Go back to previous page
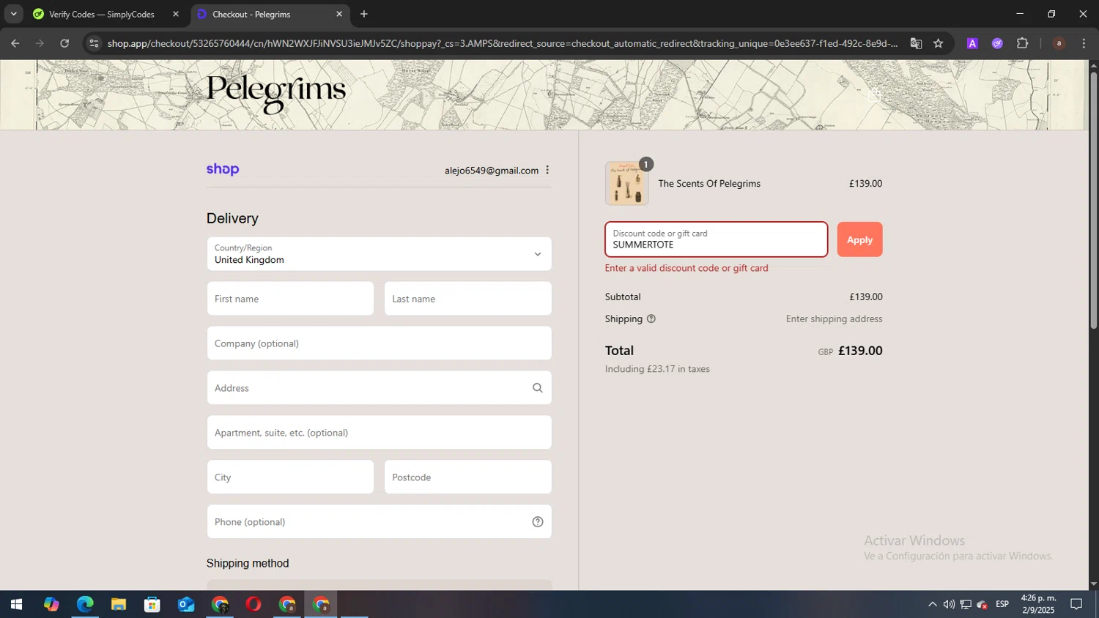This screenshot has height=618, width=1099. [x=15, y=43]
